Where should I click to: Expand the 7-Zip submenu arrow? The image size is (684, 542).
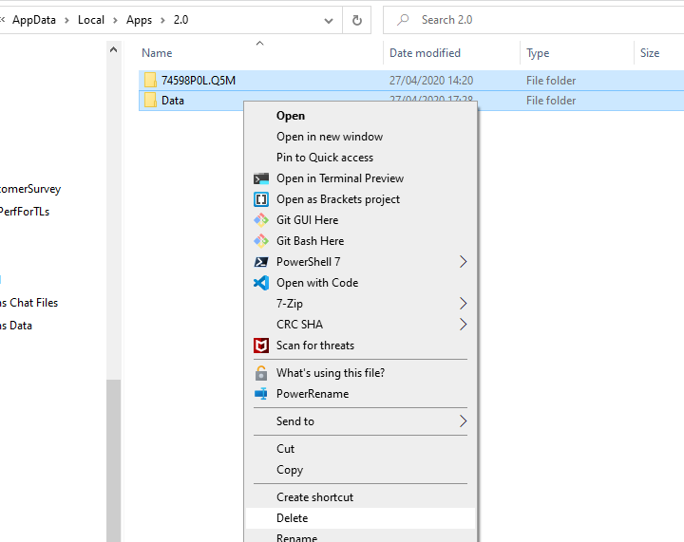pyautogui.click(x=464, y=304)
